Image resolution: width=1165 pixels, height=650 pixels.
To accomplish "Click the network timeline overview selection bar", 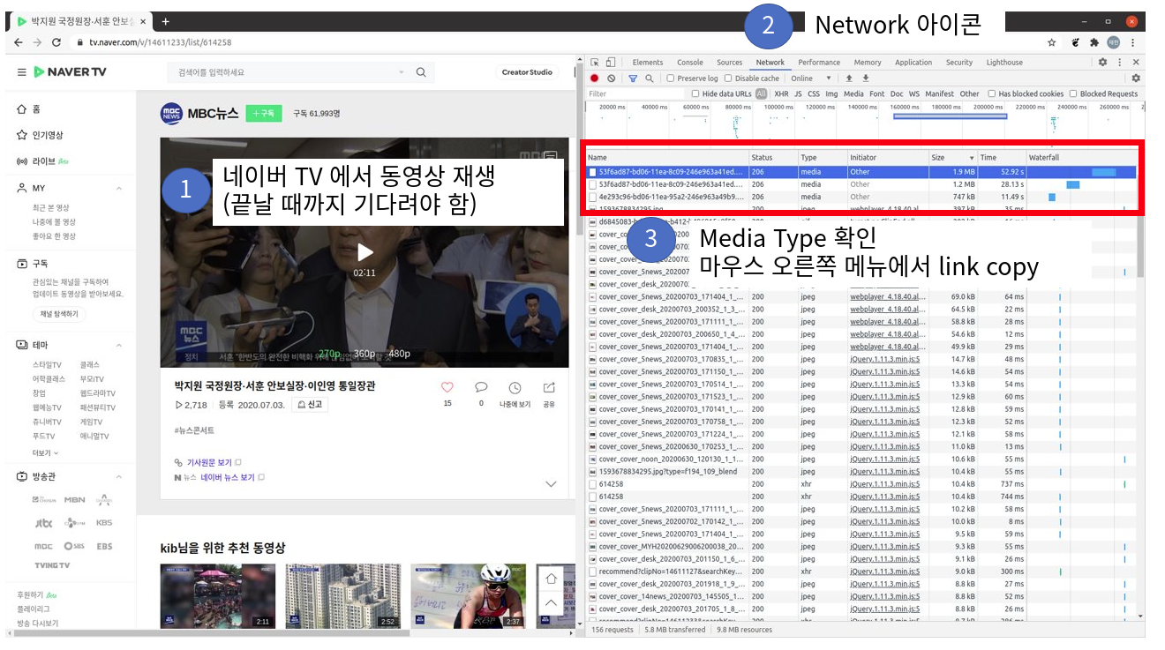I will pyautogui.click(x=950, y=116).
